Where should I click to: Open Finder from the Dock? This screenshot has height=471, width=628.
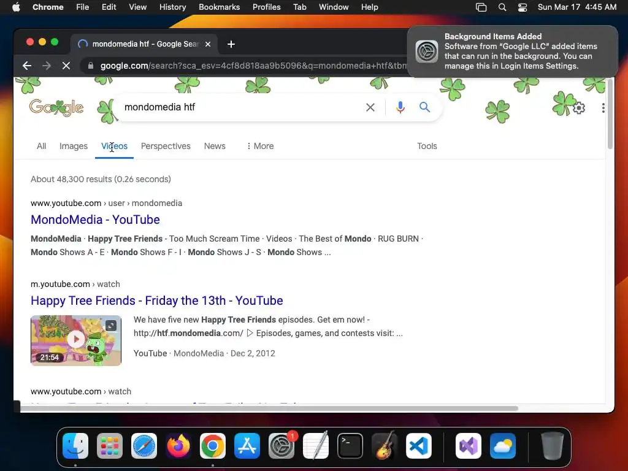coord(75,446)
